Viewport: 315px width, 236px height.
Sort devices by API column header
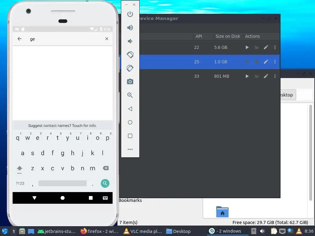pos(199,36)
